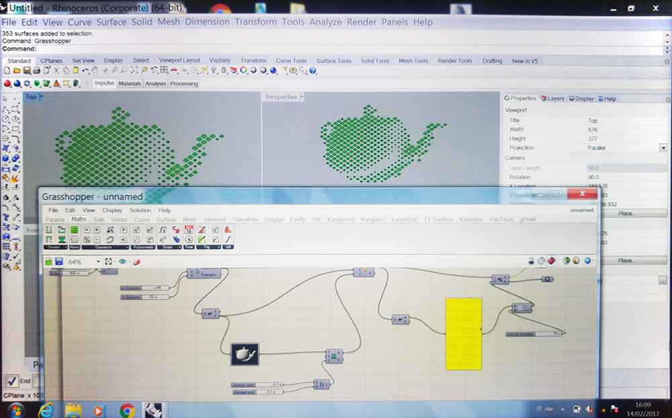This screenshot has height=418, width=672.
Task: Click the blue Save icon in Grasshopper canvas toolbar
Action: tap(59, 262)
